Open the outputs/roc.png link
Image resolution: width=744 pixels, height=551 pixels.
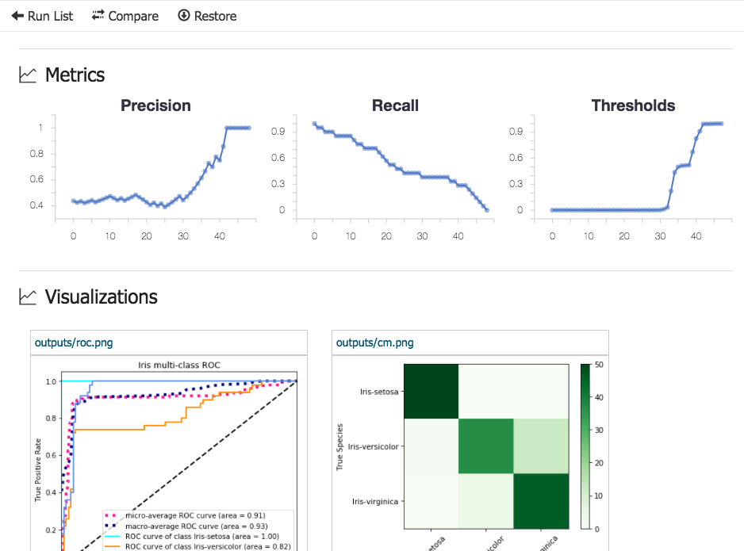(x=74, y=342)
